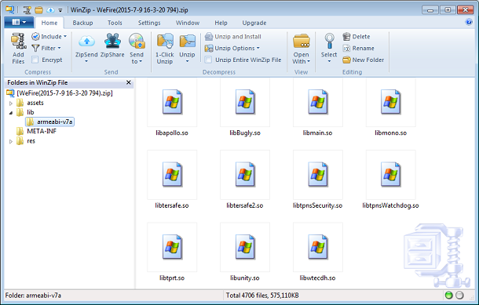Click the Select magnifier icon

(329, 42)
